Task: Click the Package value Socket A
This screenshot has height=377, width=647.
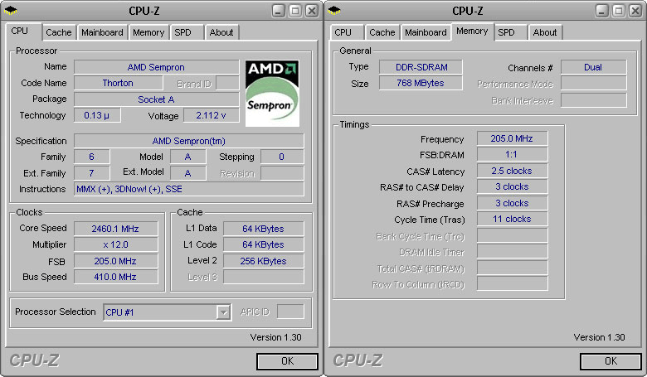Action: tap(157, 99)
